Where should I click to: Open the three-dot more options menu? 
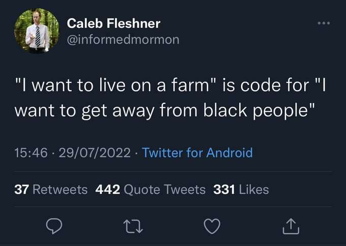pyautogui.click(x=323, y=24)
